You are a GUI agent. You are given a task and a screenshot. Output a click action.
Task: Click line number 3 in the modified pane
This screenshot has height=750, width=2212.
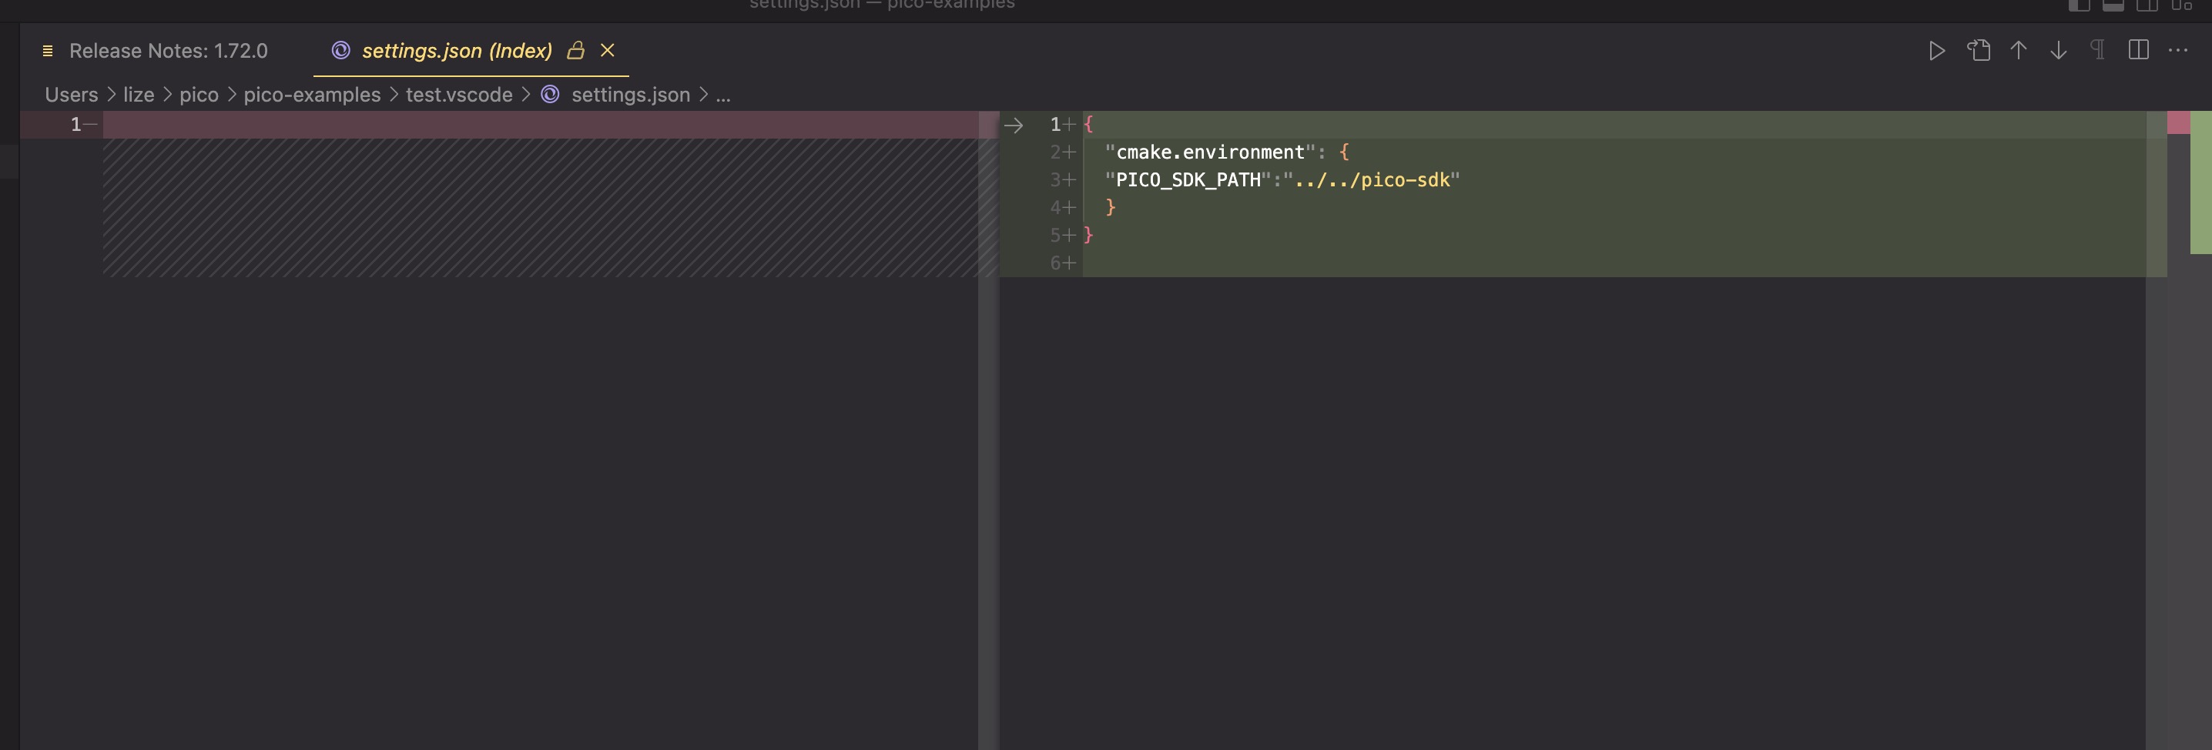pos(1055,180)
